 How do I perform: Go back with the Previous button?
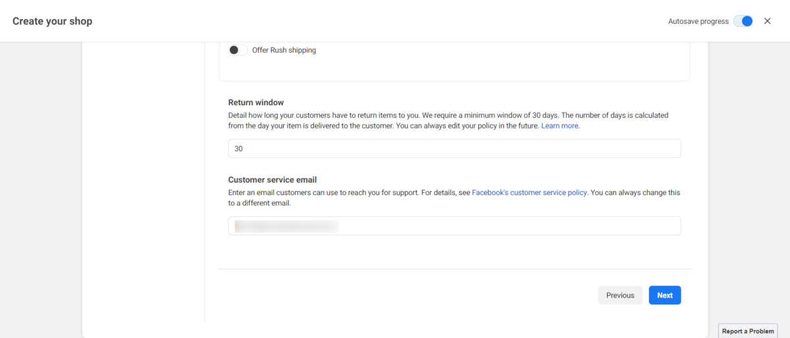click(x=619, y=295)
